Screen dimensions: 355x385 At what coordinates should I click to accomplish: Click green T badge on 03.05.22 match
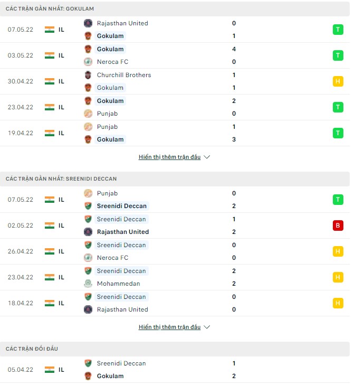[338, 55]
